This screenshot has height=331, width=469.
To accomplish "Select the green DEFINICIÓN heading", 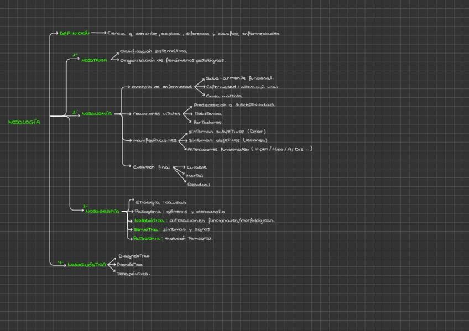I will click(75, 33).
